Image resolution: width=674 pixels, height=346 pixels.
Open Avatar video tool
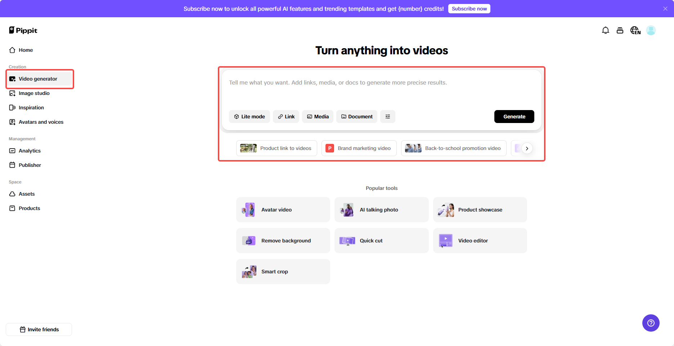[x=283, y=210]
